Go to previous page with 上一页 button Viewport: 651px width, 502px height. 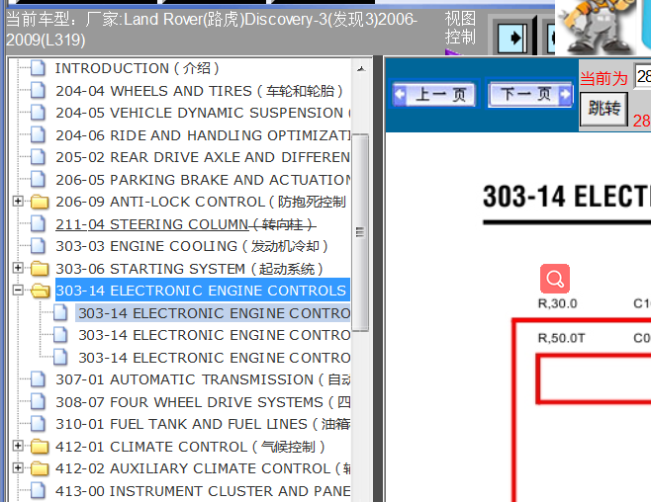[x=434, y=95]
